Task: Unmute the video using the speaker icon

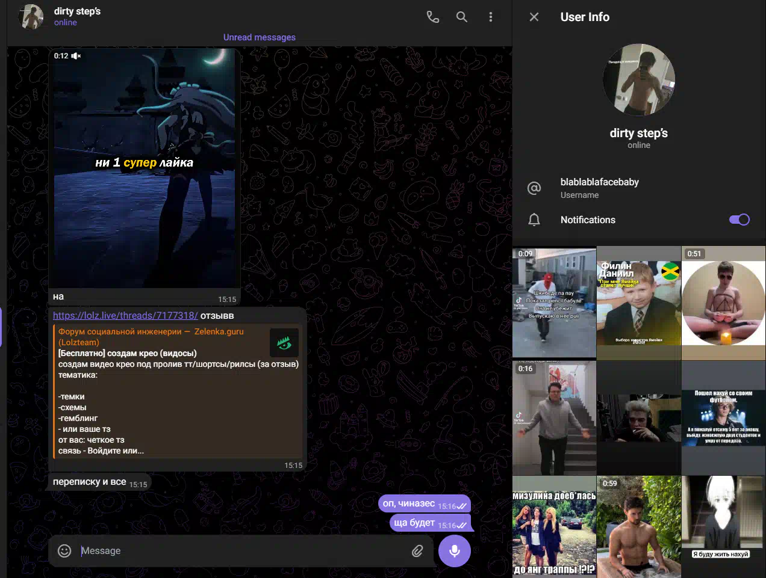Action: tap(76, 56)
